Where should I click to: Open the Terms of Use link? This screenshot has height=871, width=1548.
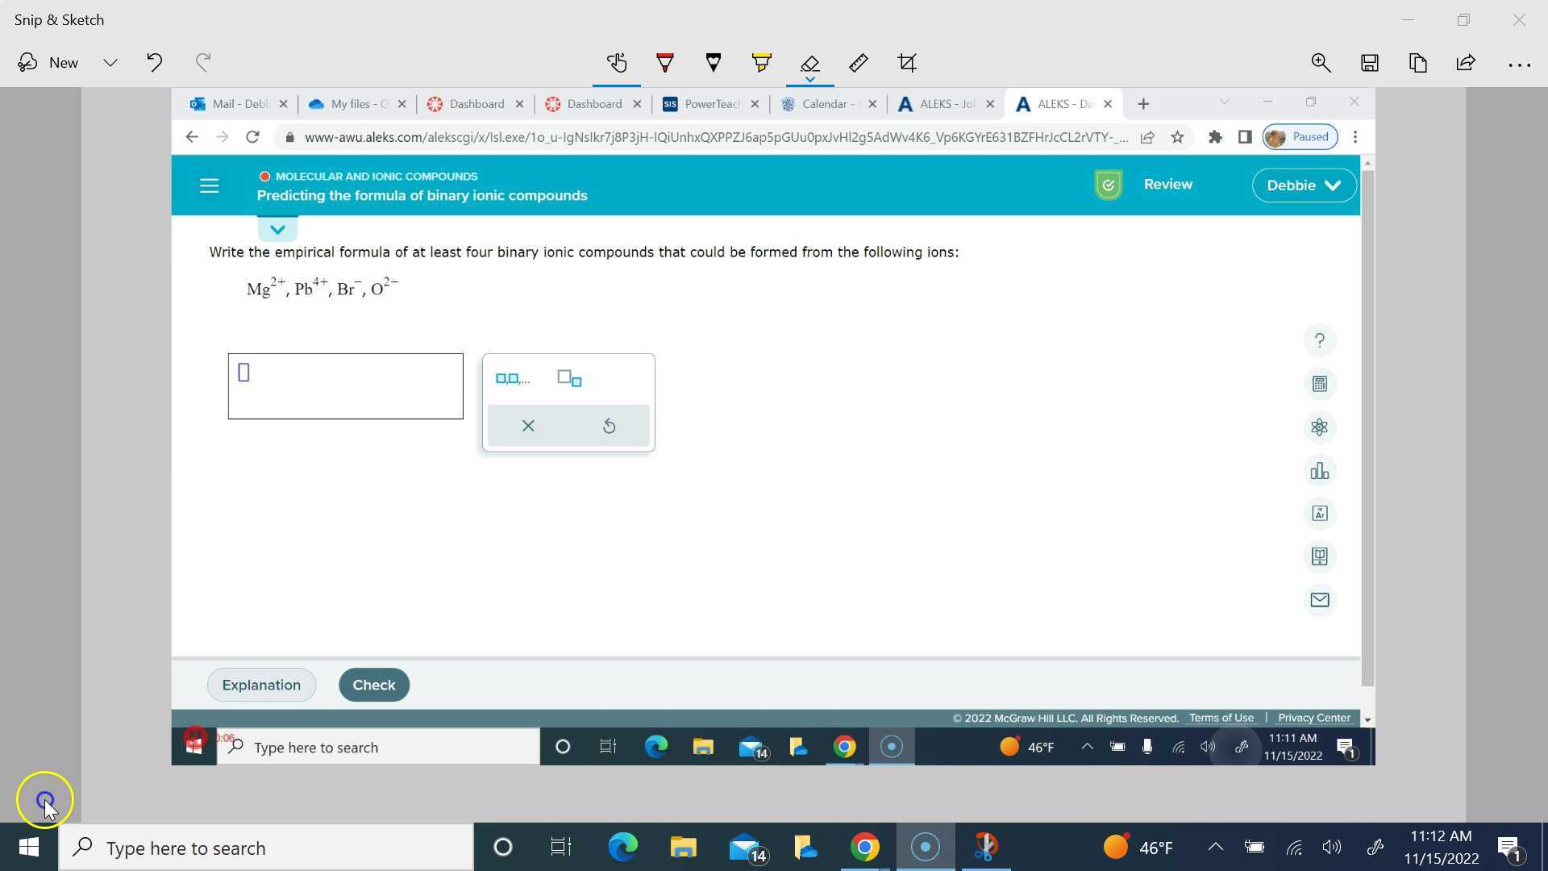pyautogui.click(x=1221, y=717)
